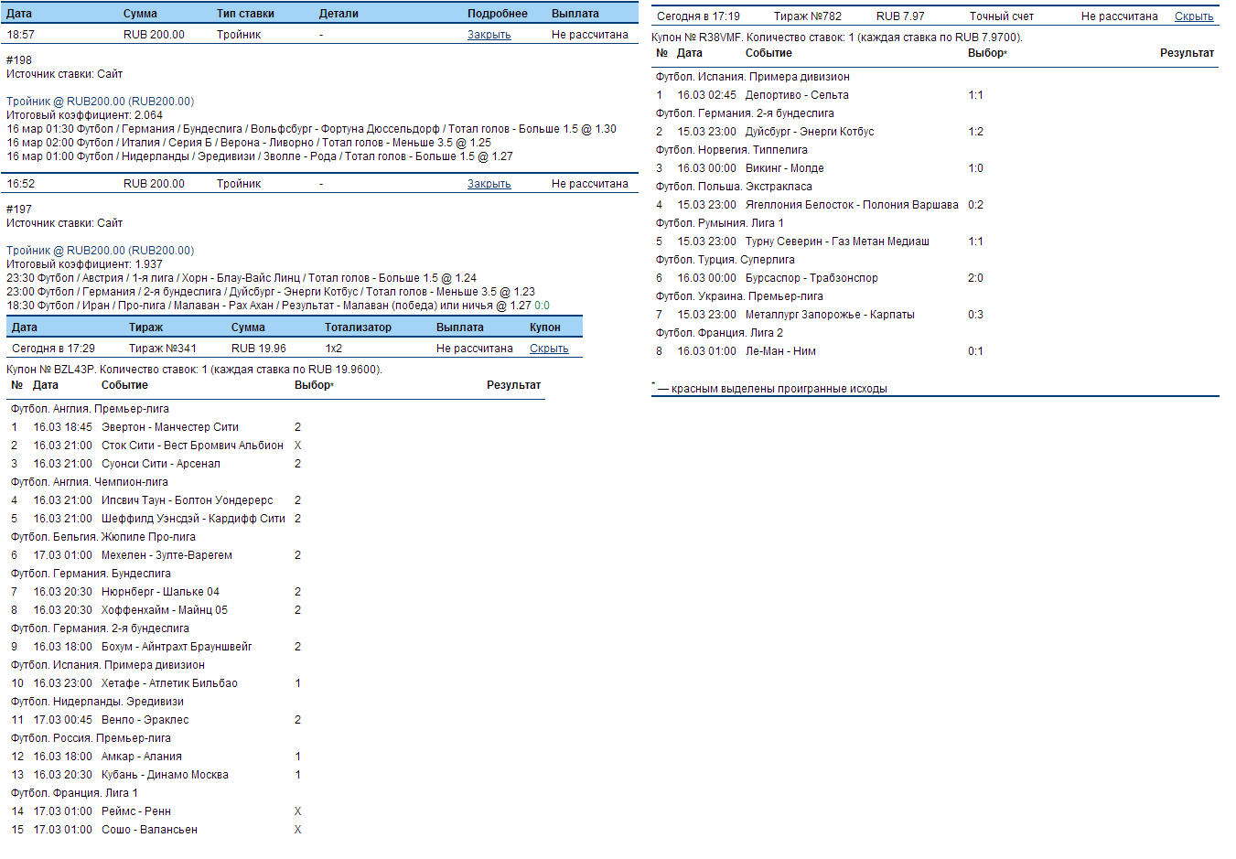Select the Венло - Эраклес row
1236x859 pixels.
coord(275,720)
